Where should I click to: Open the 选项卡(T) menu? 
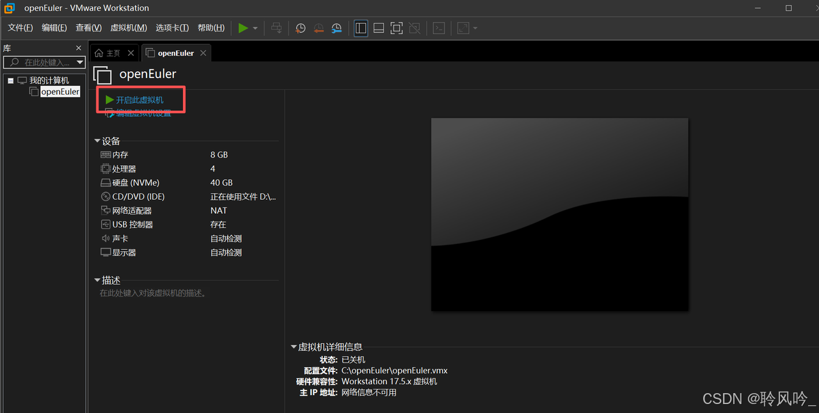(x=172, y=28)
